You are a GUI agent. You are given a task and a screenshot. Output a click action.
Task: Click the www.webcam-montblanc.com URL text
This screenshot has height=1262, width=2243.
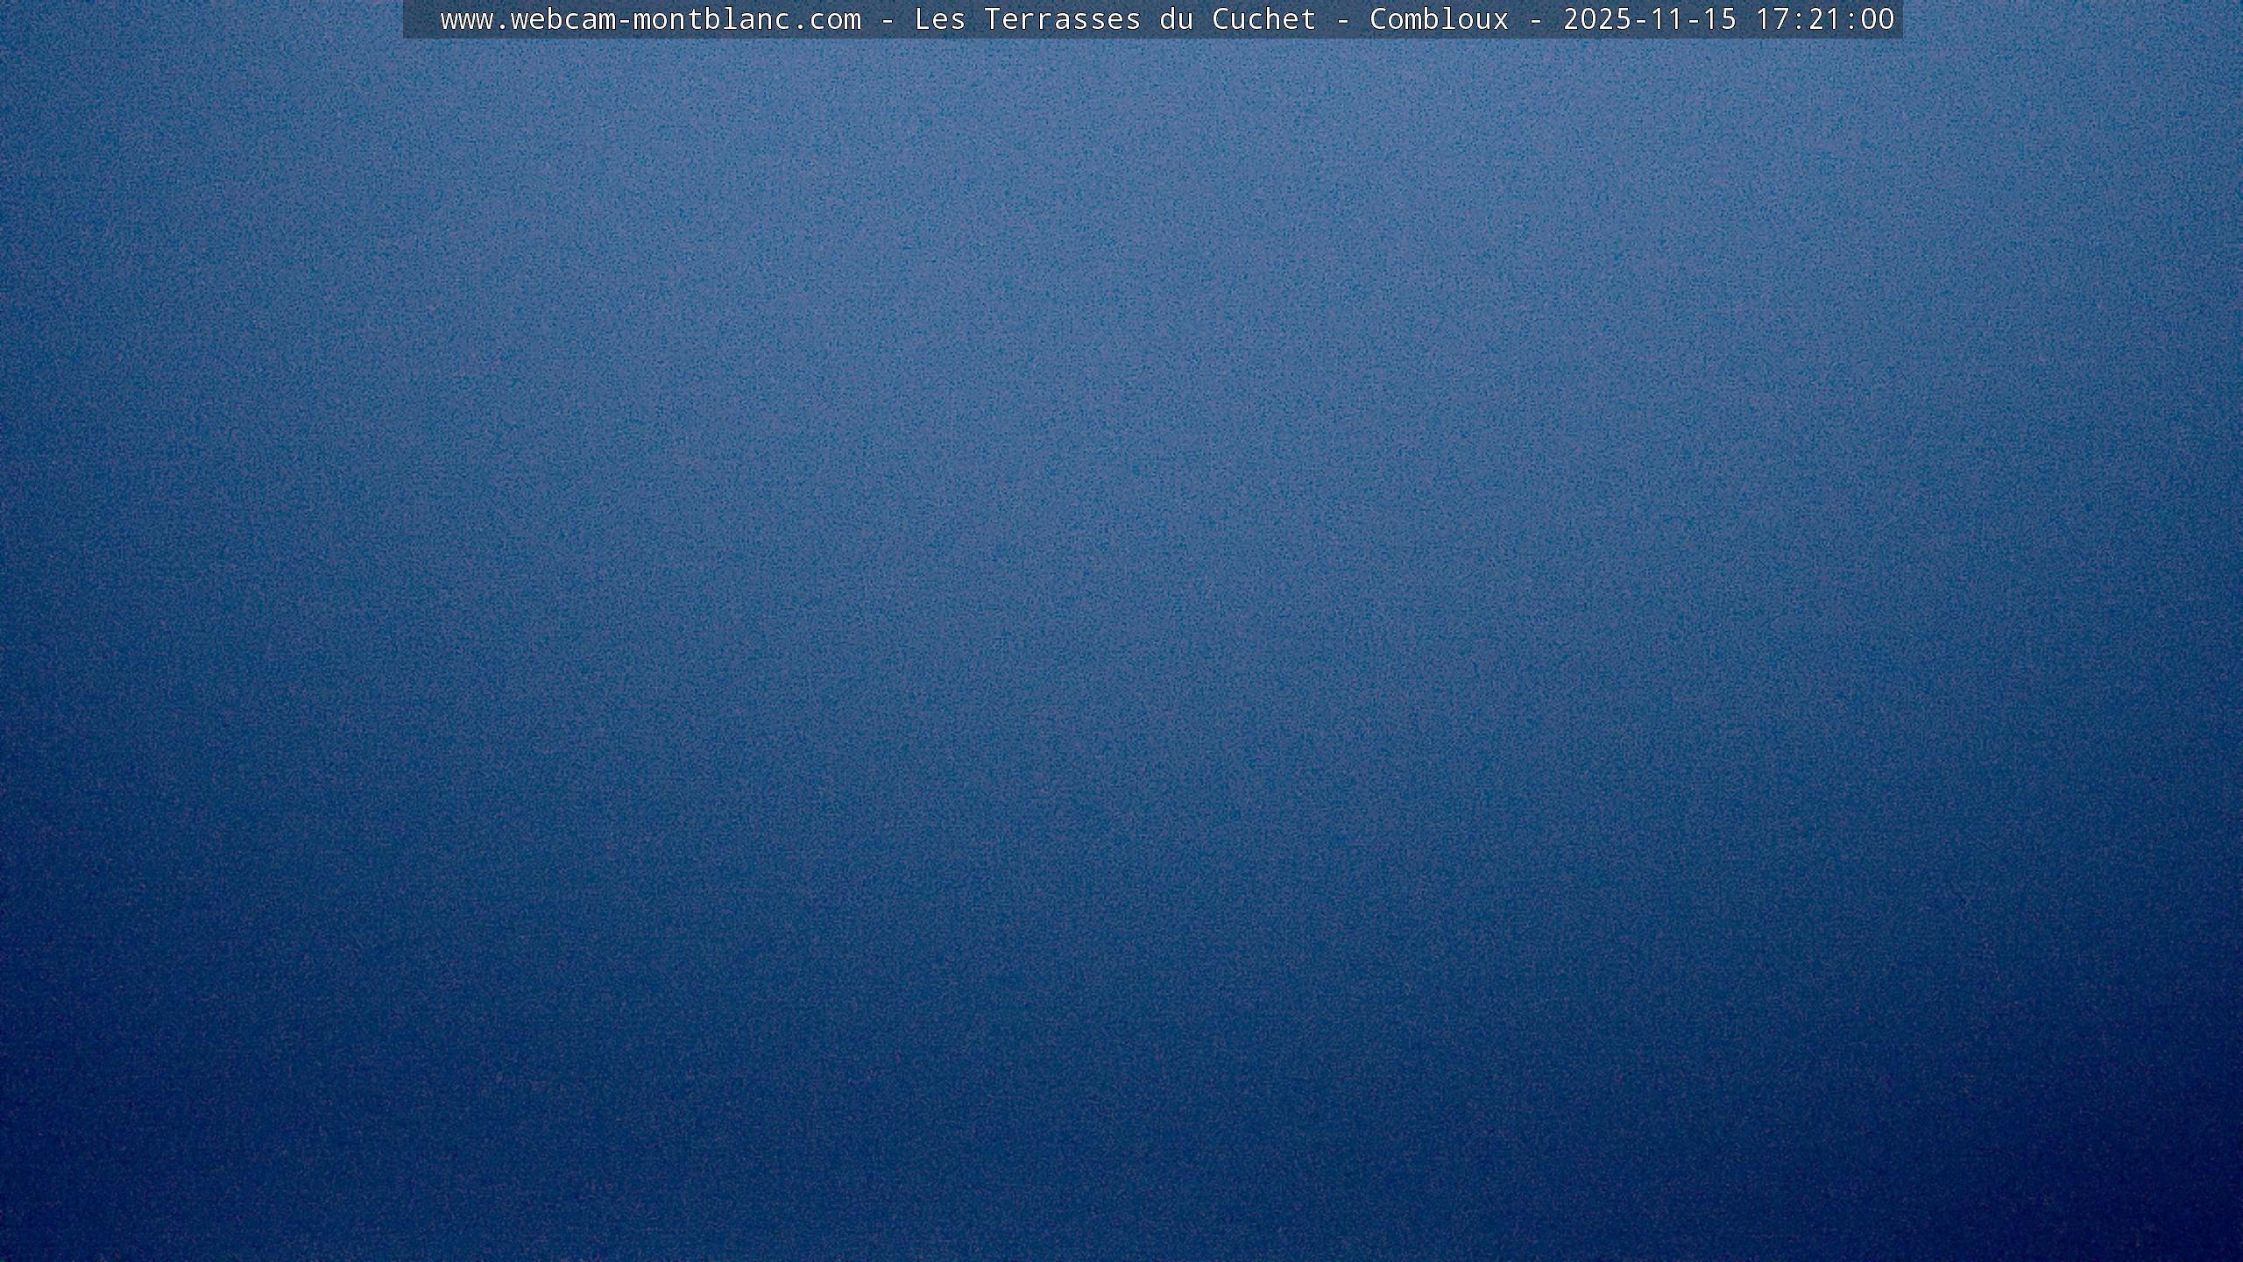pos(650,19)
